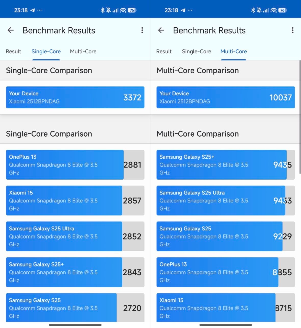Tap Xiaomi 15 single-core score 2857 bar
The image size is (301, 328).
pos(75,200)
